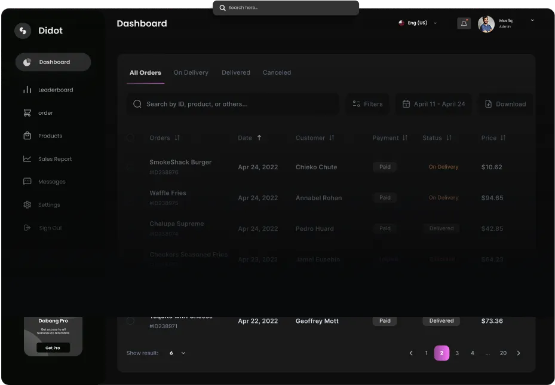Switch to the Canceled tab
This screenshot has width=555, height=385.
pyautogui.click(x=277, y=72)
